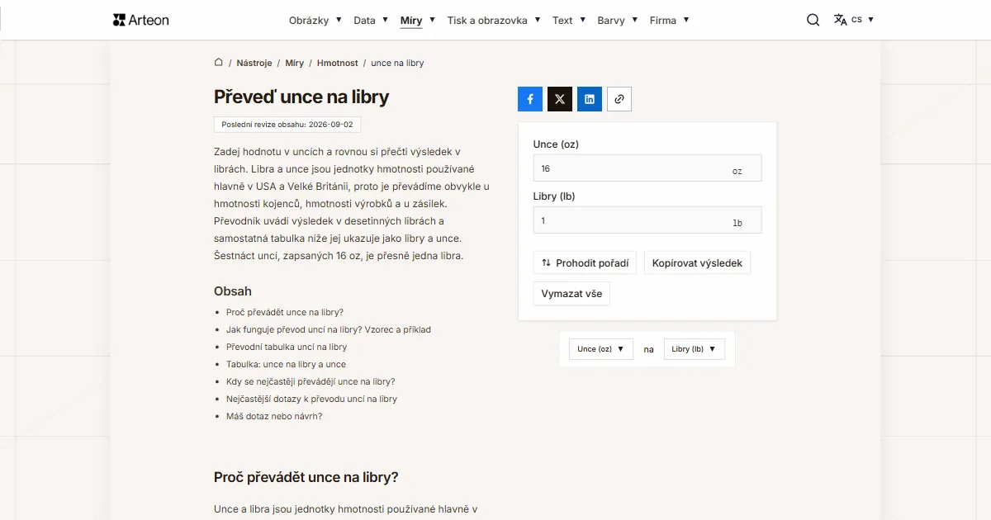Open the Libry (lb) target unit dropdown

click(x=695, y=349)
